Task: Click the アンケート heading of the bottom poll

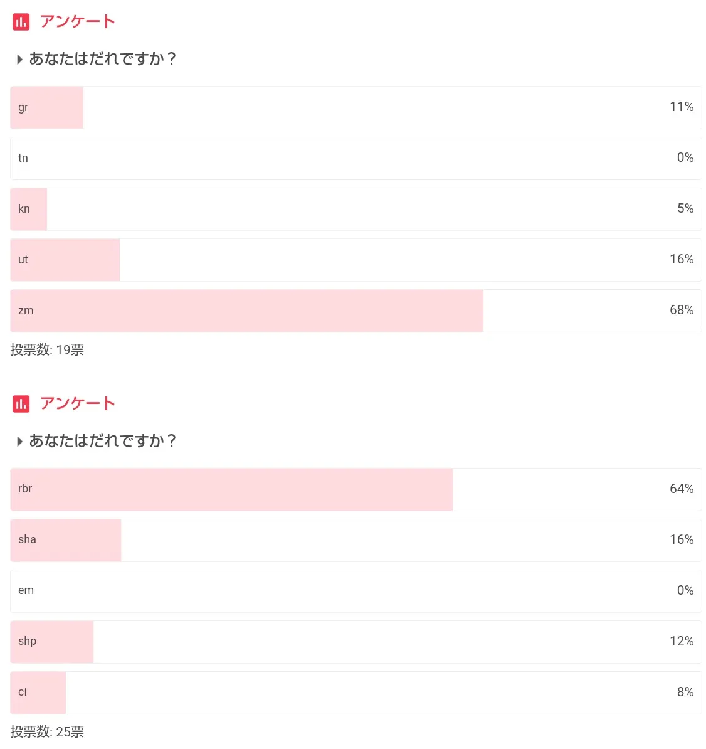Action: pos(77,404)
